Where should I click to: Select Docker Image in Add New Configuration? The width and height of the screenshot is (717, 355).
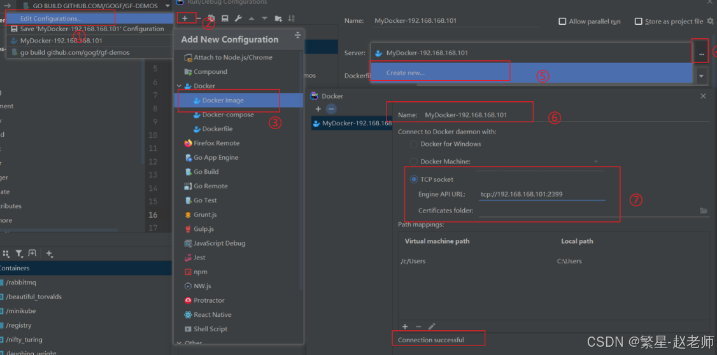223,101
